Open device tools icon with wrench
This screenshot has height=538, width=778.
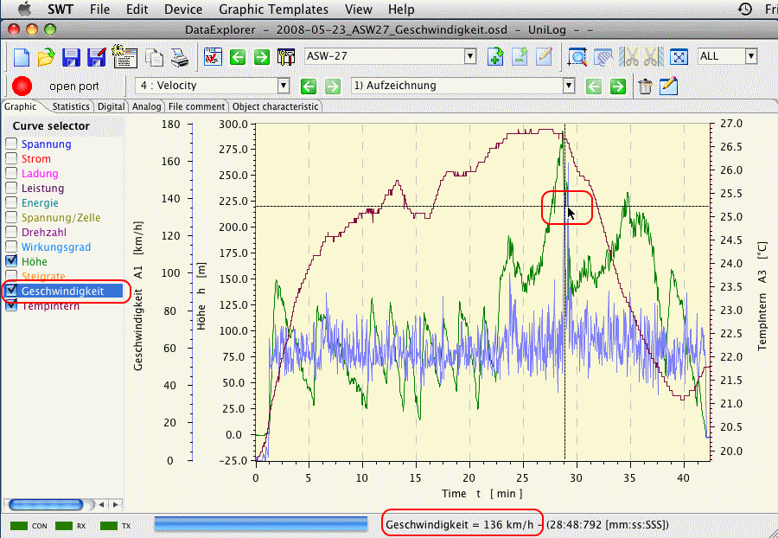tap(286, 57)
